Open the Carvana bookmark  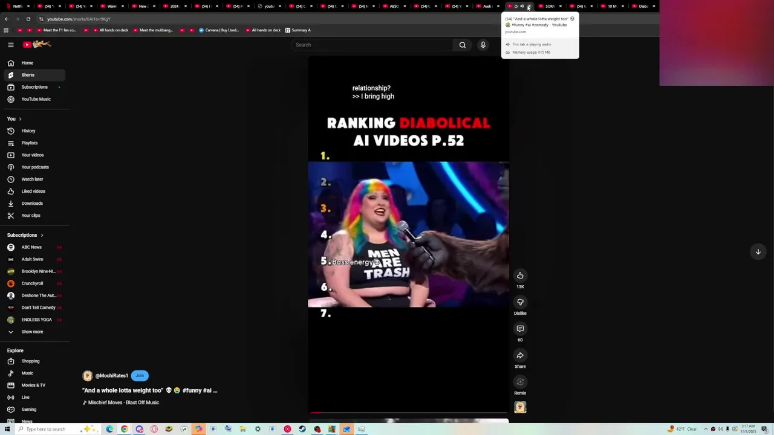218,30
